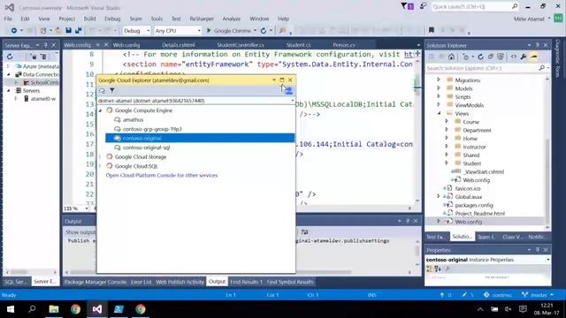Refresh the Server Explorer panel
This screenshot has height=318, width=566.
10,57
